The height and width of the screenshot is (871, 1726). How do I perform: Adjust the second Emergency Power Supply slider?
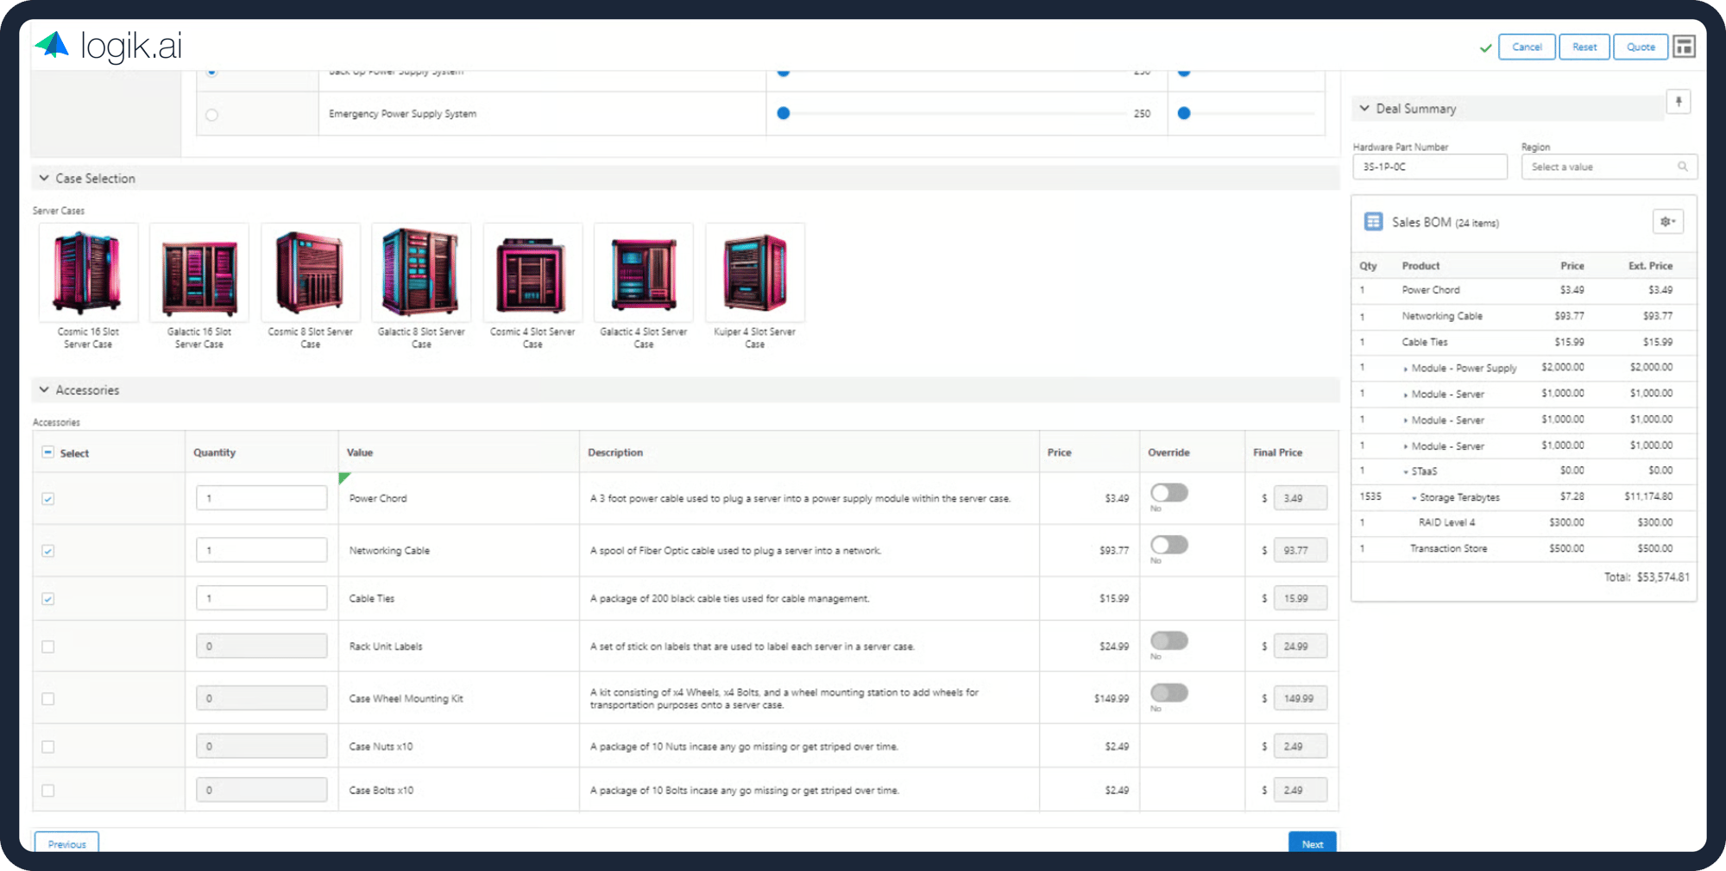tap(1184, 113)
